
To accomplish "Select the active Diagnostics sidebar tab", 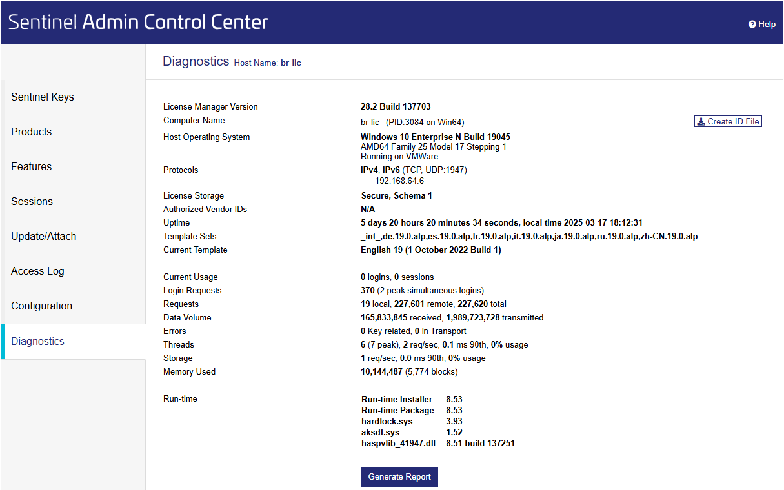I will click(37, 341).
